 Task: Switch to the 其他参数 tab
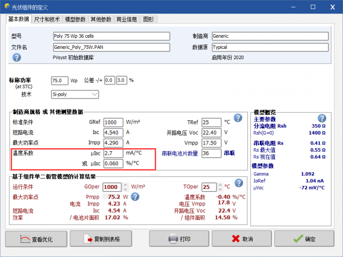(101, 20)
